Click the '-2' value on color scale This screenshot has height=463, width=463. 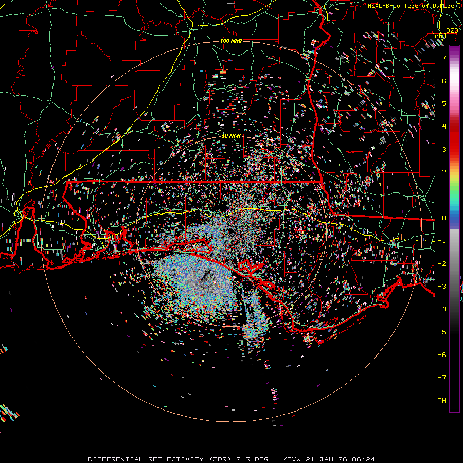pyautogui.click(x=442, y=264)
